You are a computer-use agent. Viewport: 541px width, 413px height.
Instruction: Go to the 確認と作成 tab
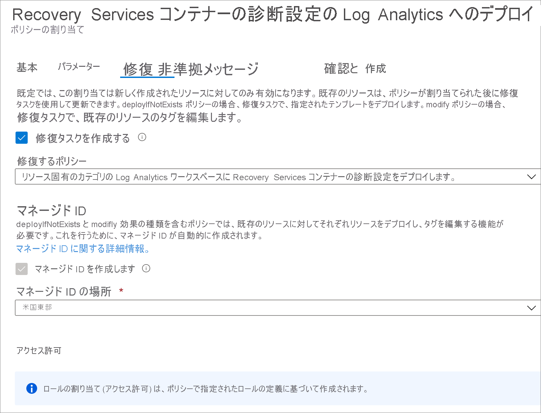tap(355, 68)
